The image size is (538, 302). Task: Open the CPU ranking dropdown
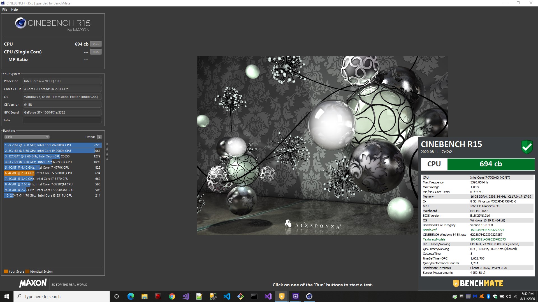pyautogui.click(x=27, y=137)
